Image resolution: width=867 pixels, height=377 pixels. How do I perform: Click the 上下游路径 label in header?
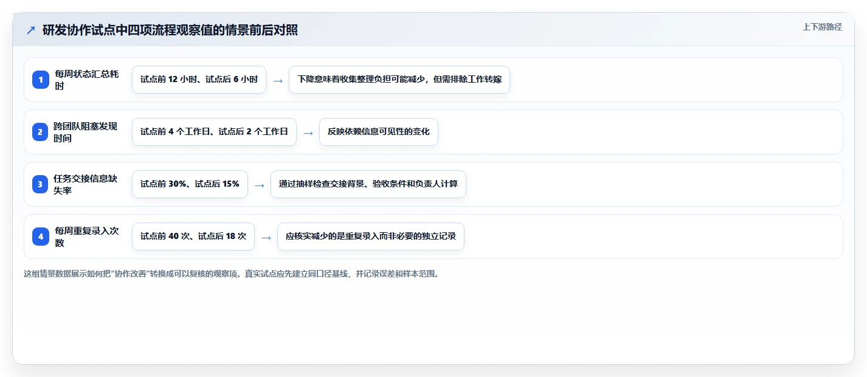[x=822, y=27]
